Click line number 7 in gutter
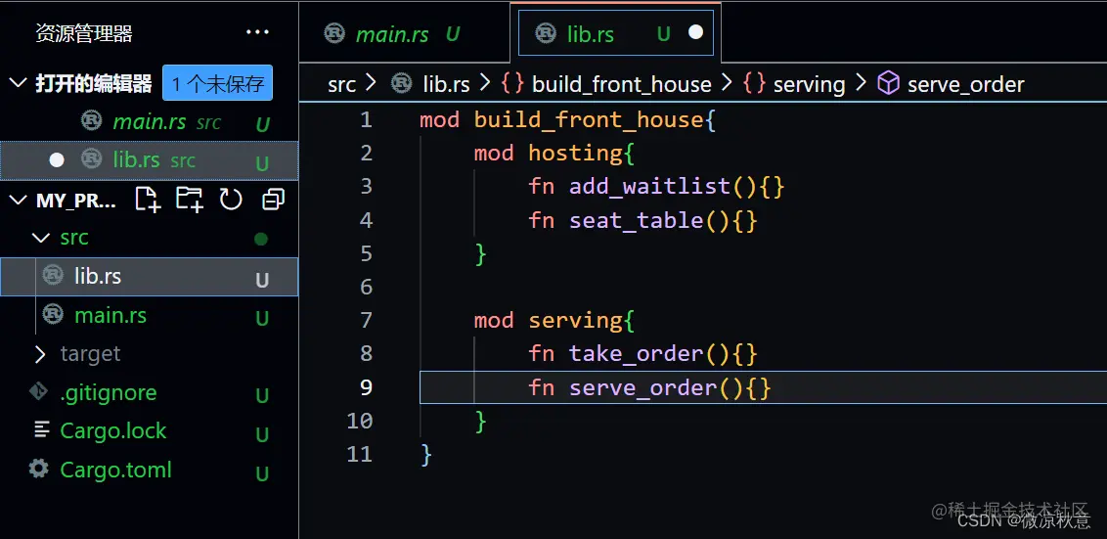The image size is (1107, 539). point(366,321)
